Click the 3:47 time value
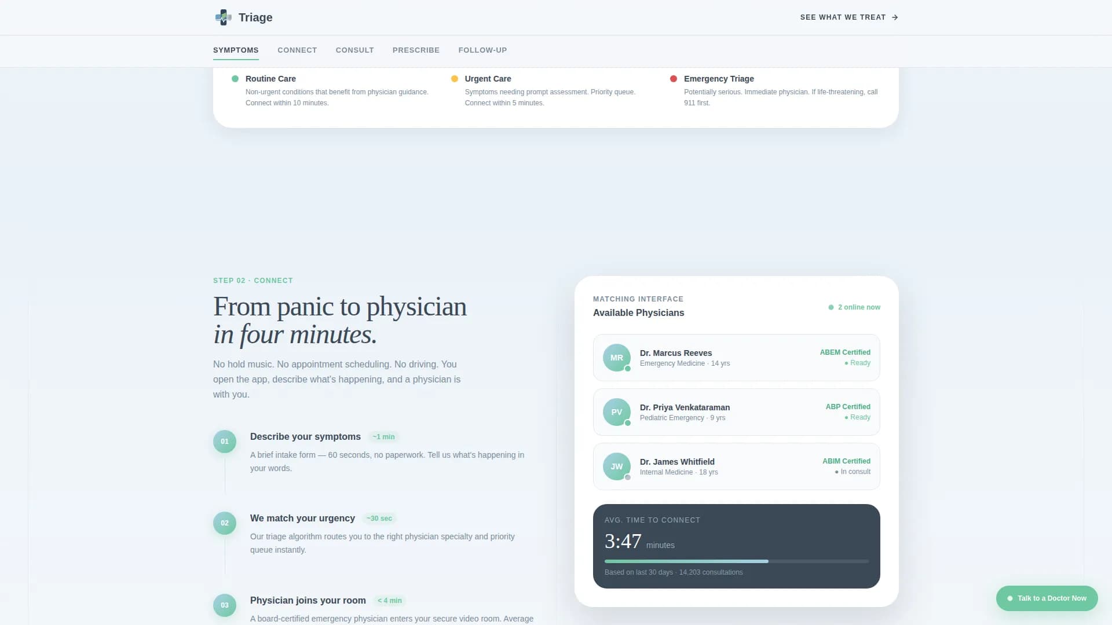 pyautogui.click(x=623, y=541)
